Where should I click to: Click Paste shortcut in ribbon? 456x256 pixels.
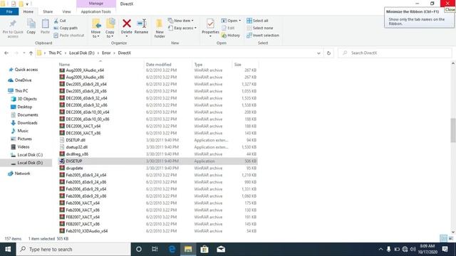(x=69, y=35)
